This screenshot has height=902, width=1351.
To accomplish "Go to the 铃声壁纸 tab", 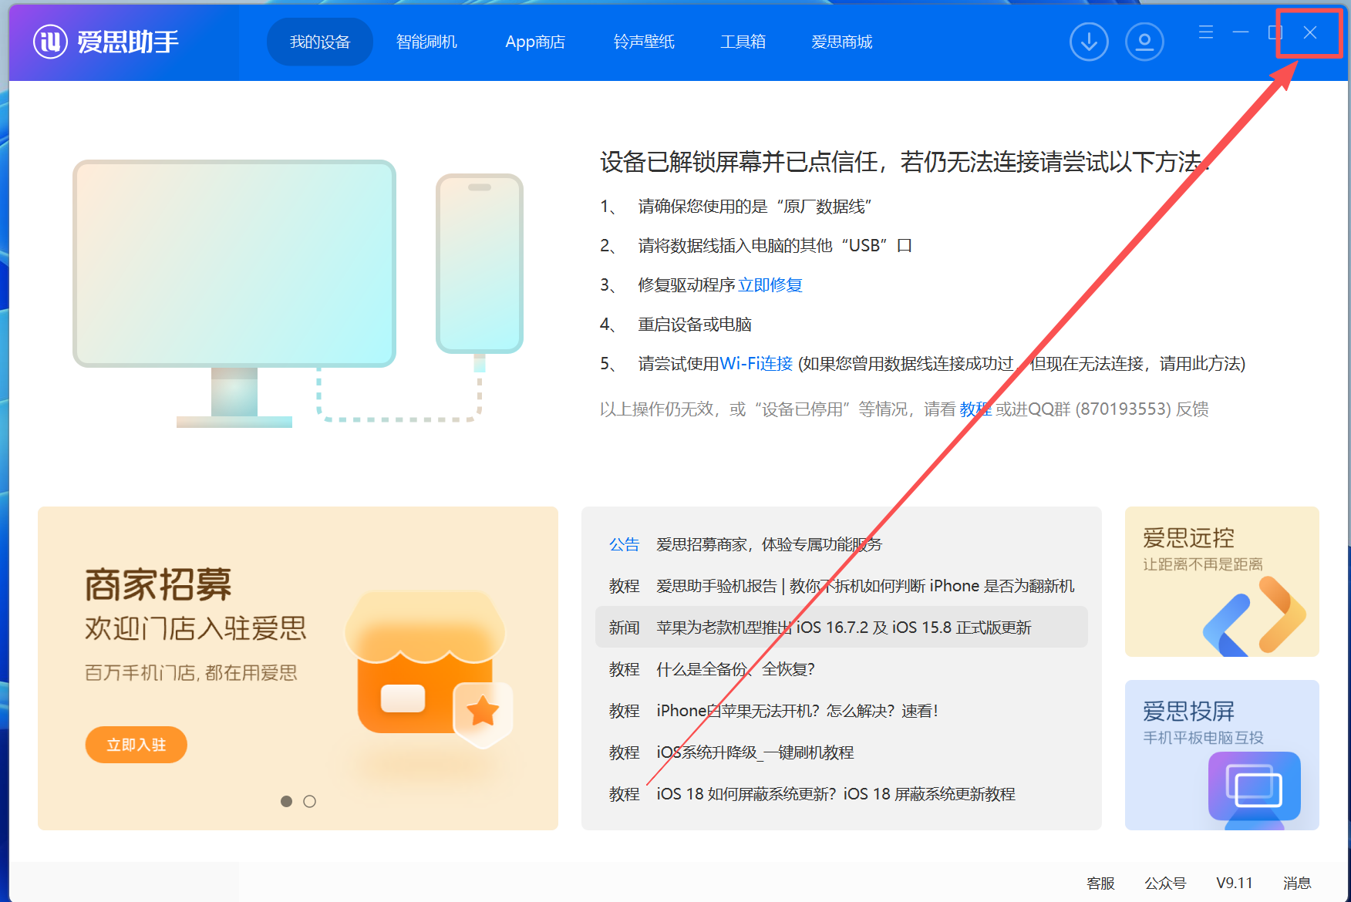I will (644, 42).
